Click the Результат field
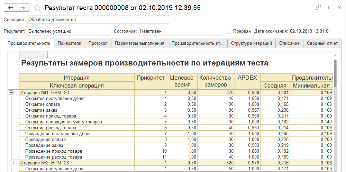 click(69, 31)
